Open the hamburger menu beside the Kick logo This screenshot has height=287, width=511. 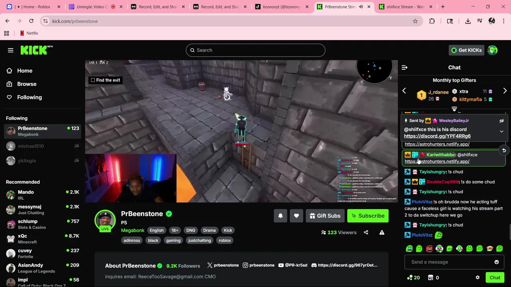click(x=11, y=50)
